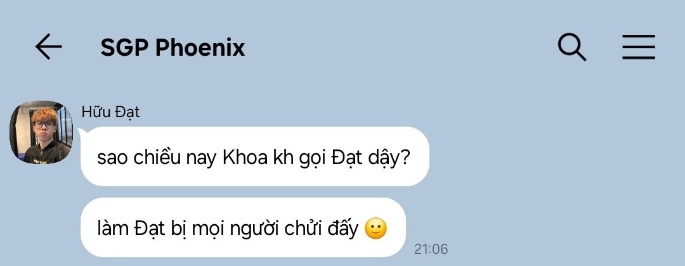Tap the words sao chiều nay

coord(157,158)
